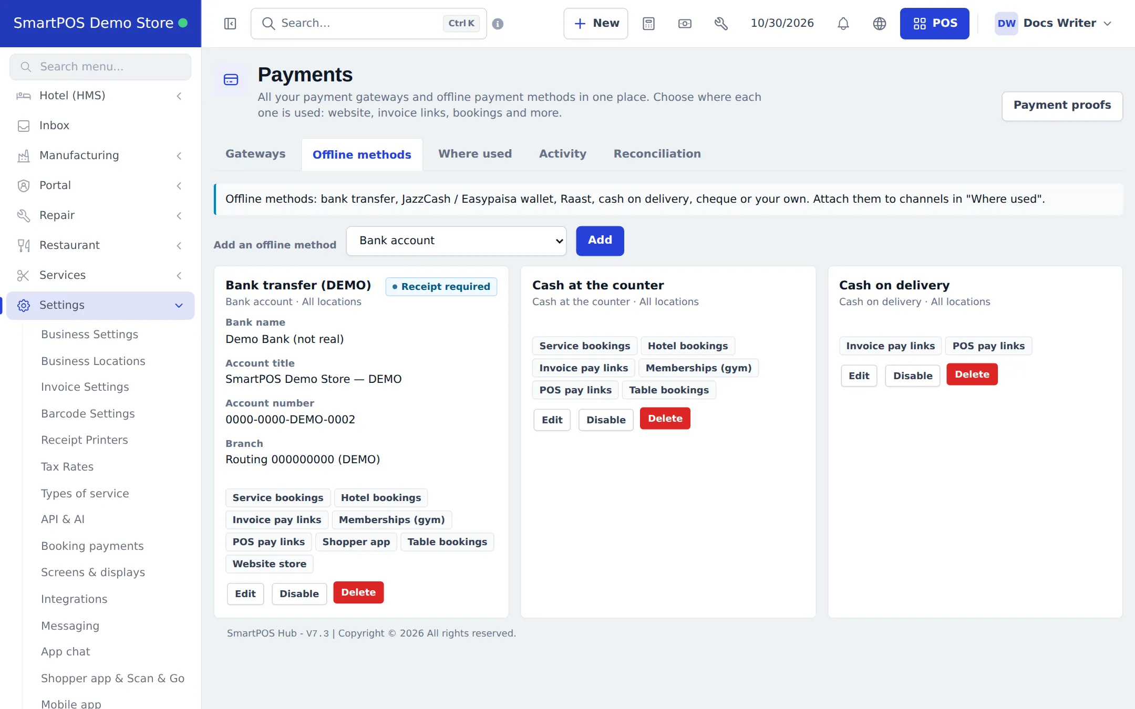The width and height of the screenshot is (1135, 709).
Task: Click the cash register money icon
Action: coord(685,24)
